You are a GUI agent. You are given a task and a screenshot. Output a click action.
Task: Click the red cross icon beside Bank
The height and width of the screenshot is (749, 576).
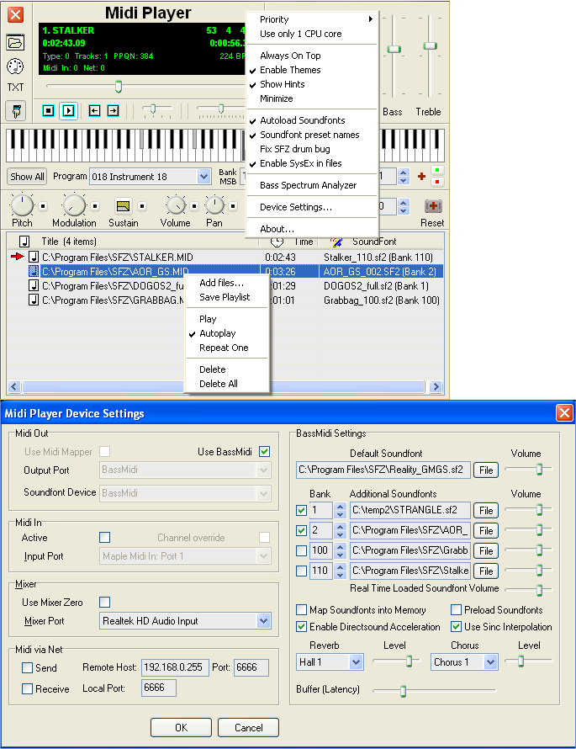(421, 176)
